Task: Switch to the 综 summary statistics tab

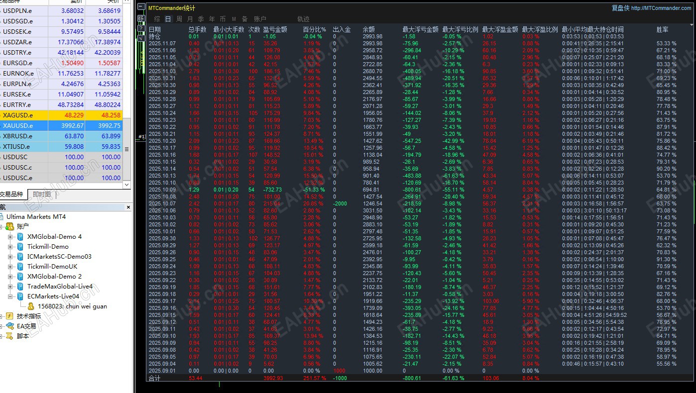Action: coord(157,19)
